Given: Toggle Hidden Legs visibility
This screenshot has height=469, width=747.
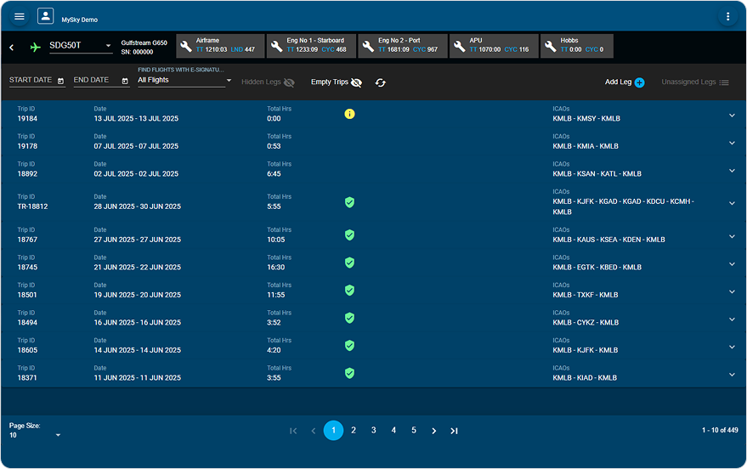Looking at the screenshot, I should (x=268, y=82).
